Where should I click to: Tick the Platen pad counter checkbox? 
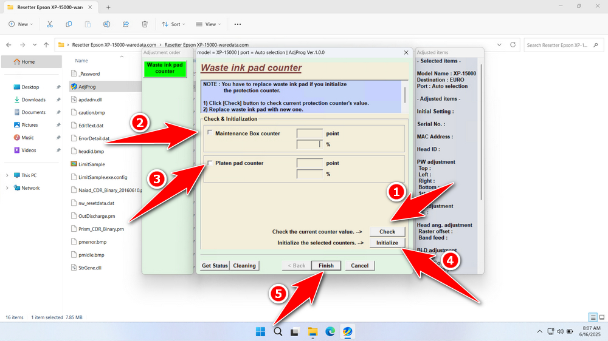tap(210, 163)
